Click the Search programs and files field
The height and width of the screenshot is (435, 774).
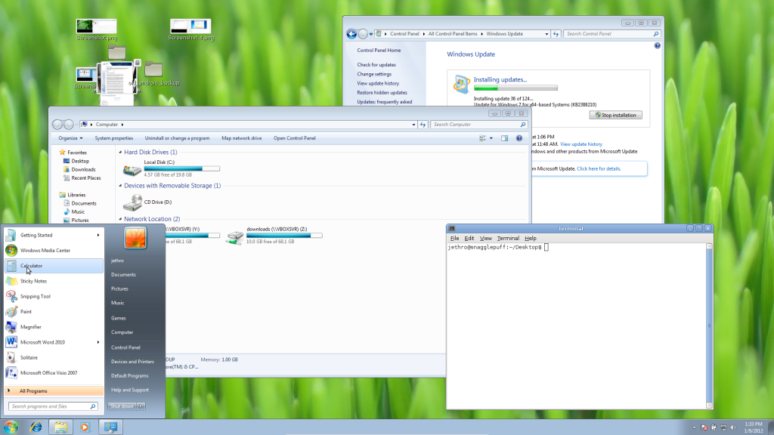pos(52,406)
